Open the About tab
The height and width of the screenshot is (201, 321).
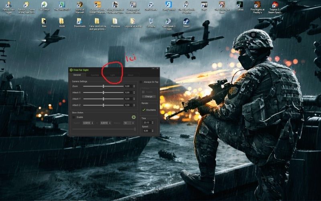pos(130,75)
